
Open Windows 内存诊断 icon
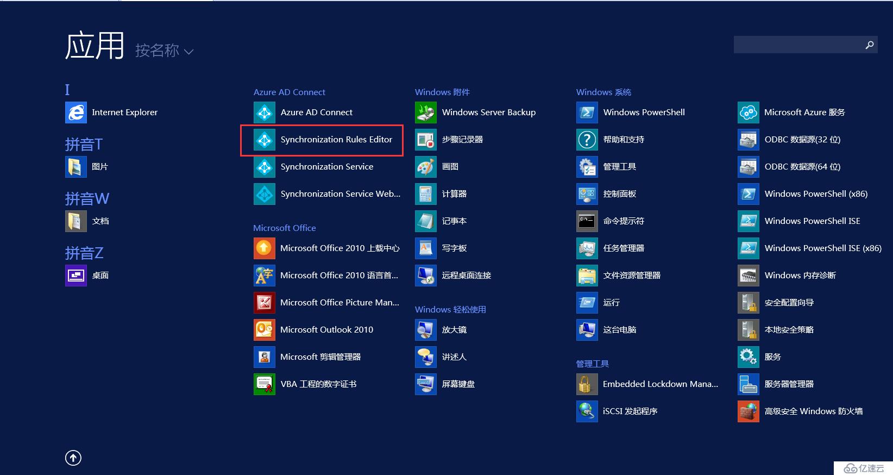point(749,276)
